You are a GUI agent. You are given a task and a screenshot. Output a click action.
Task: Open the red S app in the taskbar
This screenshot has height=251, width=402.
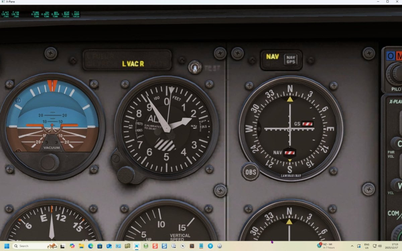tap(155, 246)
